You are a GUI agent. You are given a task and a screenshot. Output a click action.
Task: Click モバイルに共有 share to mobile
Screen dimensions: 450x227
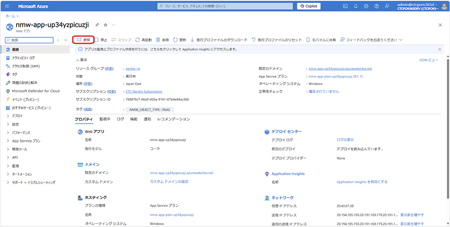pos(321,40)
